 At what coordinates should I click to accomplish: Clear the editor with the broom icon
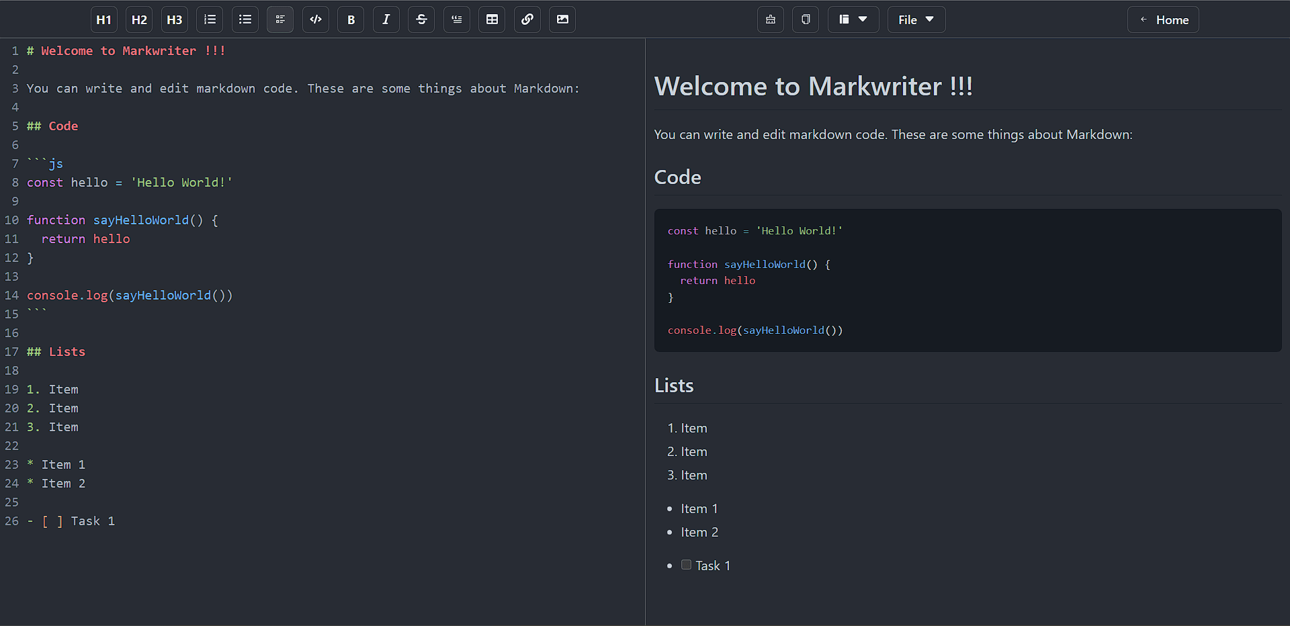(771, 19)
